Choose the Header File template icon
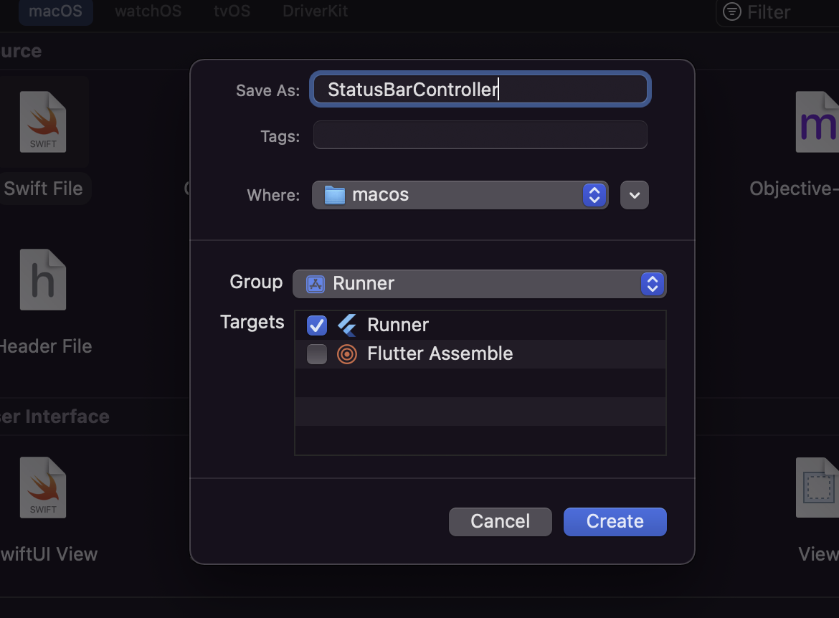 pyautogui.click(x=43, y=280)
